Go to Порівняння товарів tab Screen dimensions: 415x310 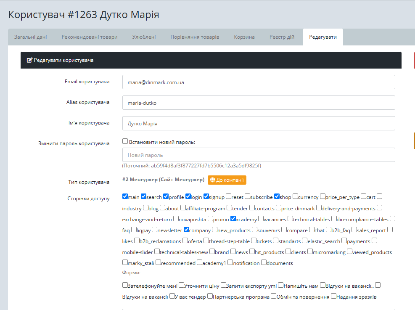[x=195, y=37]
